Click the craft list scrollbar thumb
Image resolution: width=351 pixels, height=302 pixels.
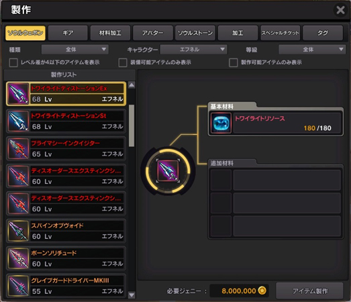point(132,125)
